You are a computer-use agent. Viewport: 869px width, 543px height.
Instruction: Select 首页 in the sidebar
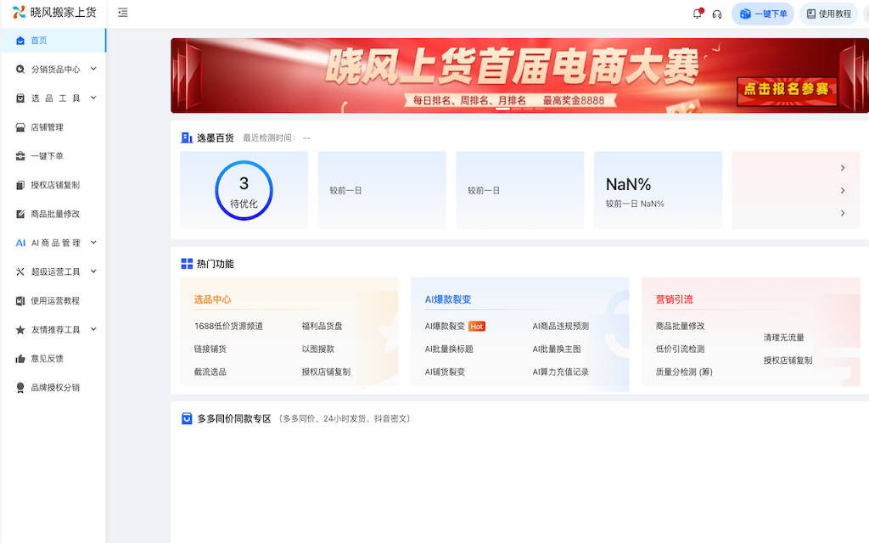[53, 41]
